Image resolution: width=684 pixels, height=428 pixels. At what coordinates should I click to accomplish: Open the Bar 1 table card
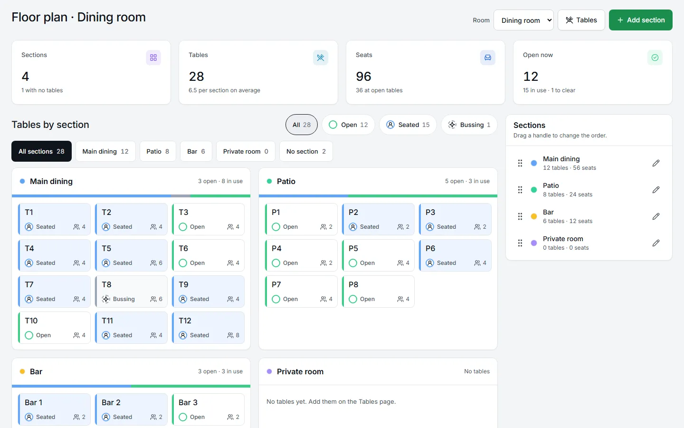click(x=54, y=409)
